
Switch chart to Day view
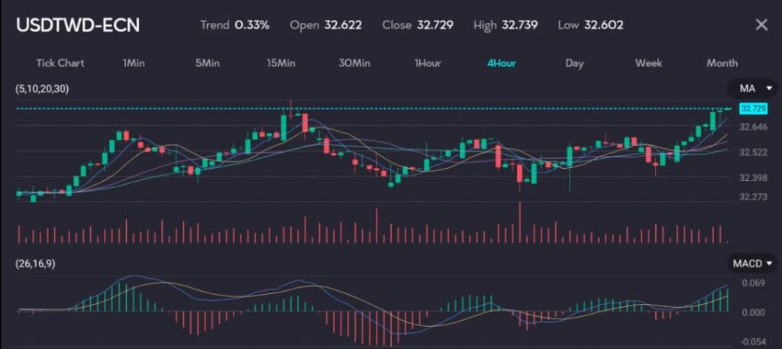[574, 63]
